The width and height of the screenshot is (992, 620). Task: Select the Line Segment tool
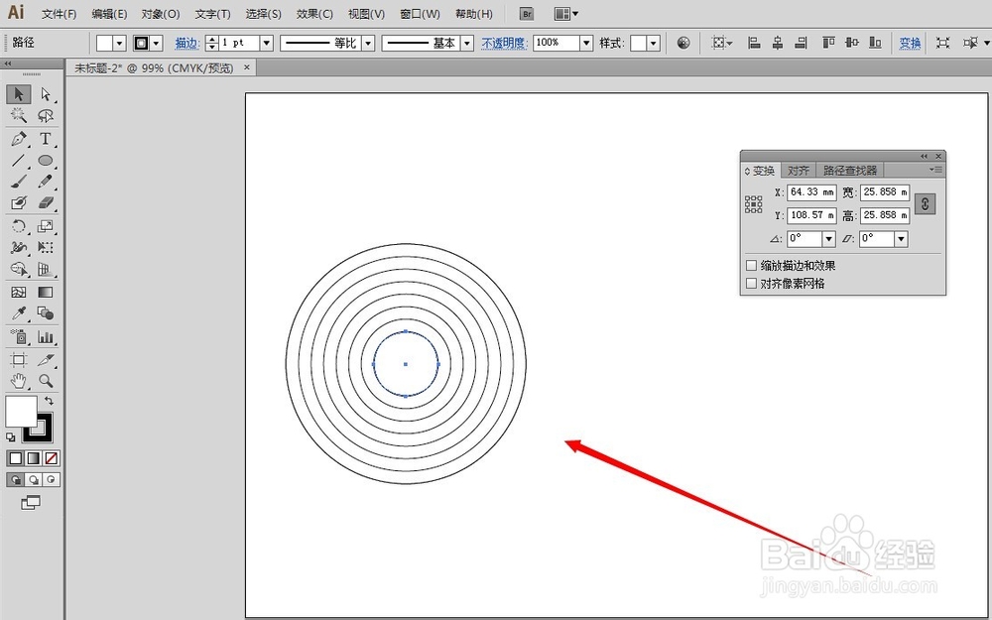pyautogui.click(x=18, y=160)
